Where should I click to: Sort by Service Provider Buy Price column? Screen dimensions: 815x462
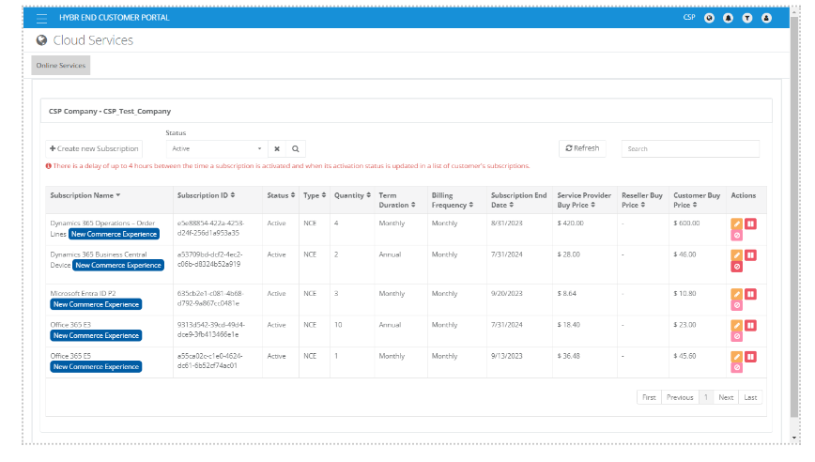(584, 200)
